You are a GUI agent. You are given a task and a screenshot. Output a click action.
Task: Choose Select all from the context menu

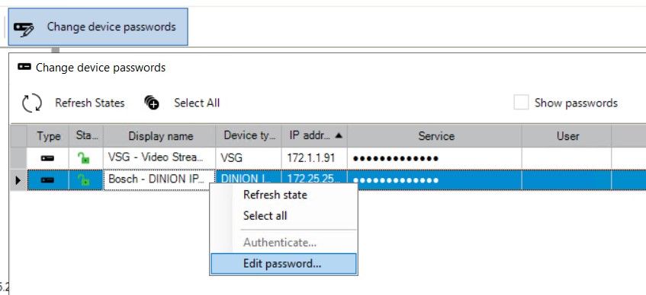pyautogui.click(x=284, y=216)
